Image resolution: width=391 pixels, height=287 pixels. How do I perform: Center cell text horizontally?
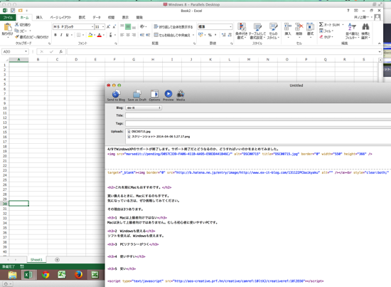[128, 35]
